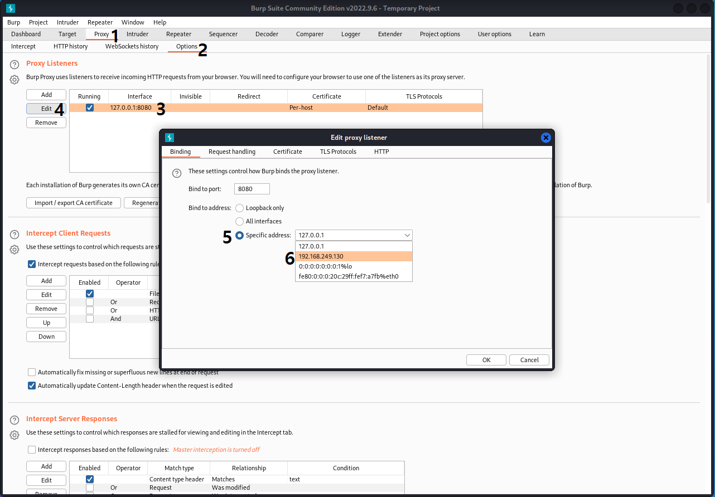
Task: Open Proxy Listeners settings gear
Action: (15, 80)
